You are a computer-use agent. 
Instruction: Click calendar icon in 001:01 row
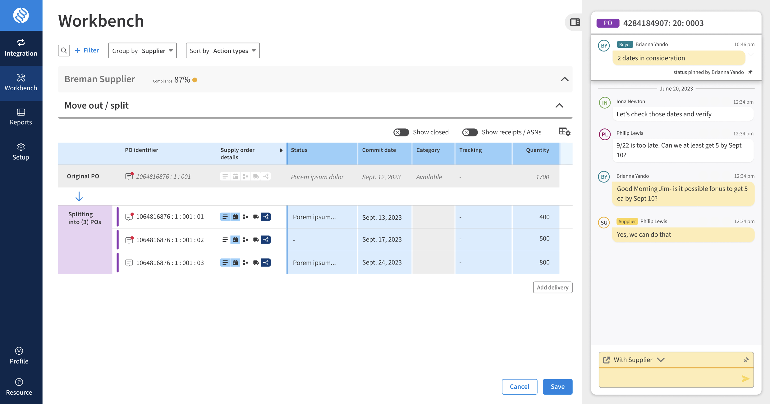(235, 217)
